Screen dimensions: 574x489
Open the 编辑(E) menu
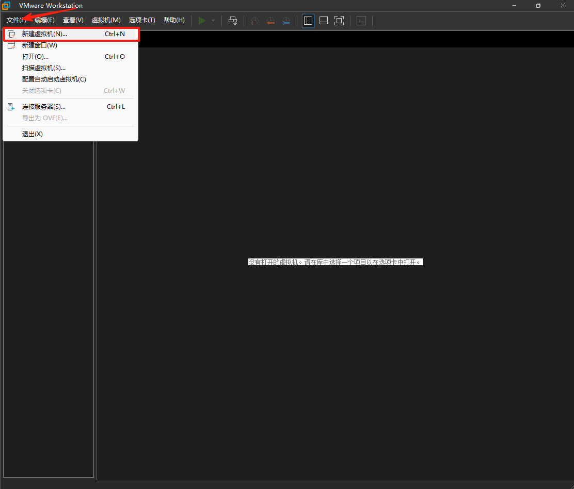coord(44,20)
